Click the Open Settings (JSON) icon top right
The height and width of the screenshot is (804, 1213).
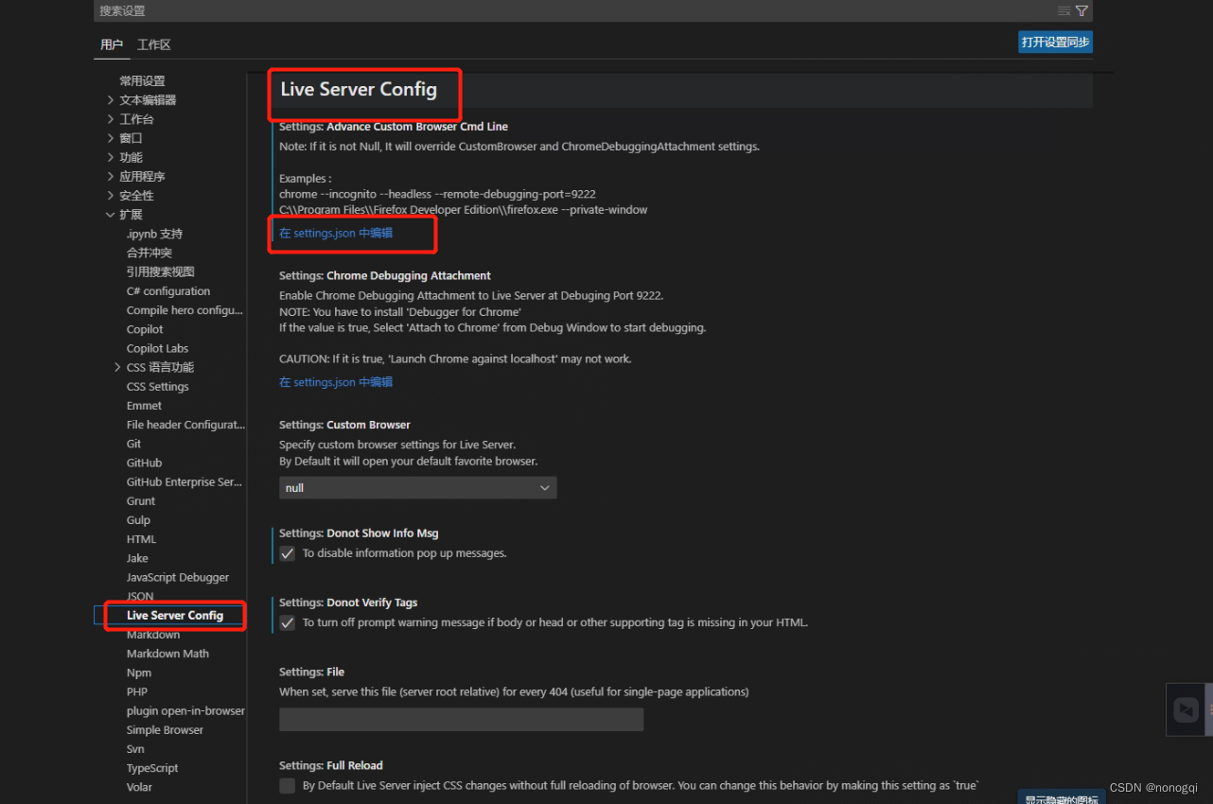click(1063, 10)
